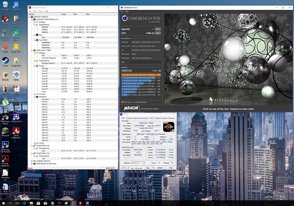Launch the AMD Ryzen Master shortcut
This screenshot has height=206, width=294.
point(5,117)
